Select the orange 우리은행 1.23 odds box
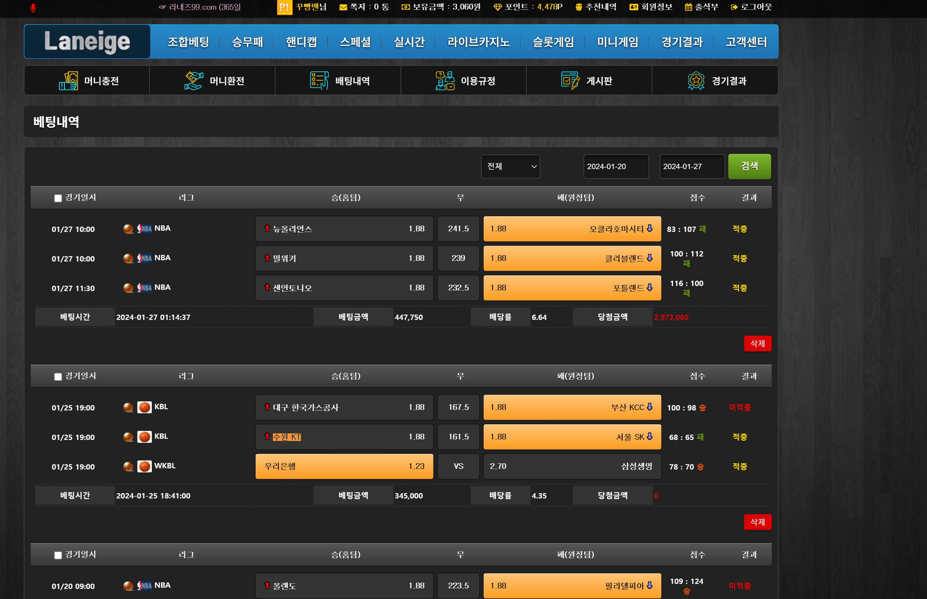The height and width of the screenshot is (599, 927). click(344, 466)
